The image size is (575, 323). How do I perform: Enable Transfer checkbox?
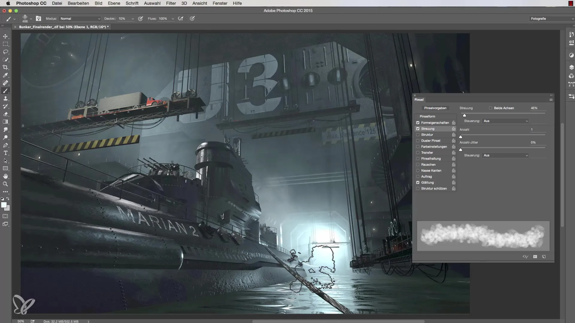[418, 153]
